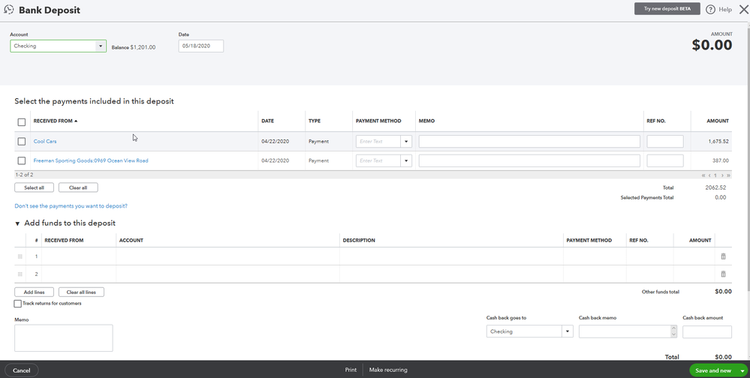Open payment method dropdown for Cool Cars
Viewport: 750px width, 378px height.
click(406, 142)
